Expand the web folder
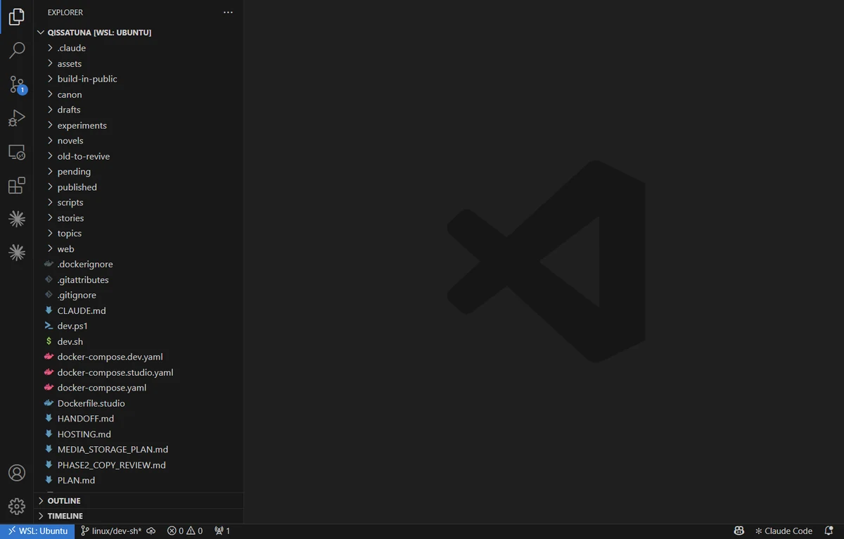 point(139,249)
